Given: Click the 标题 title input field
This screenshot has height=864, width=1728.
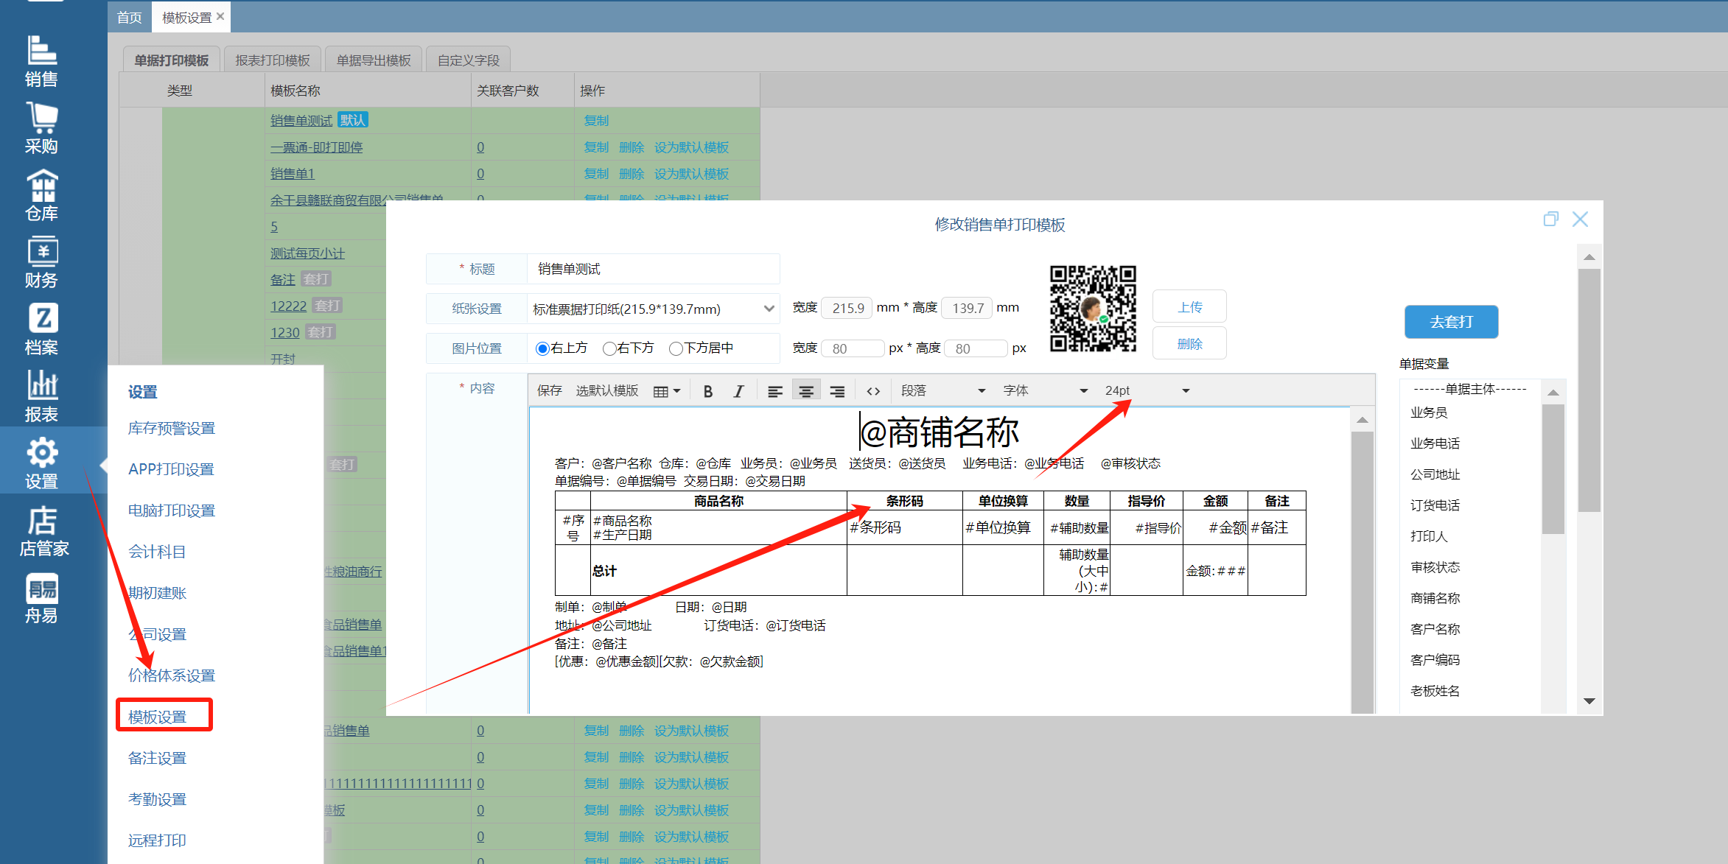Looking at the screenshot, I should click(x=652, y=269).
